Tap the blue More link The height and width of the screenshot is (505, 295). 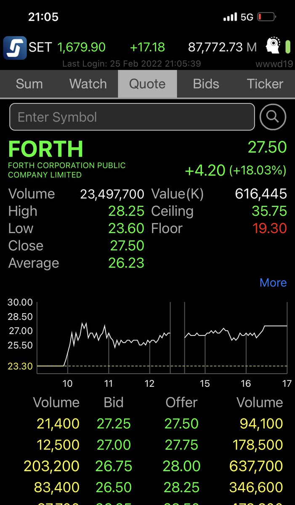pyautogui.click(x=273, y=282)
